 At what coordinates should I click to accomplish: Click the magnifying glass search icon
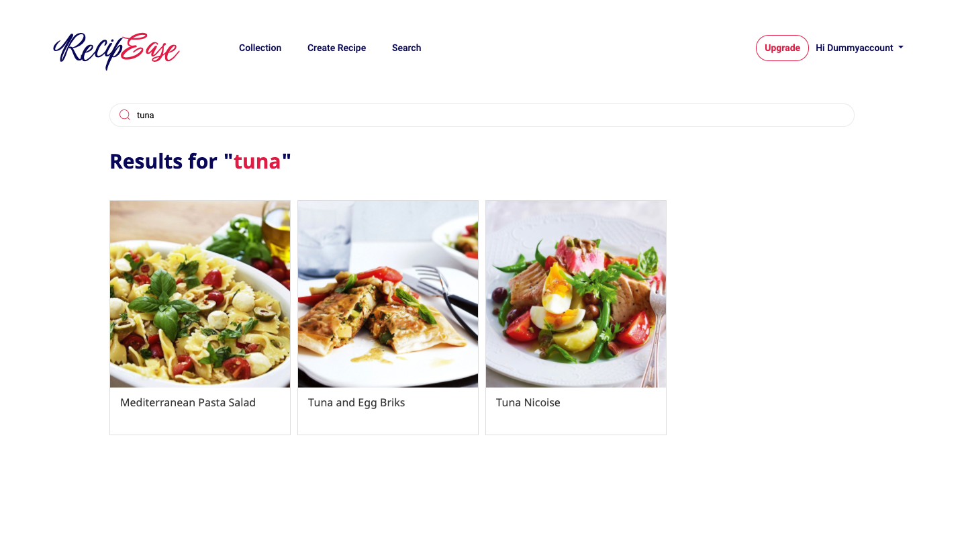coord(124,115)
